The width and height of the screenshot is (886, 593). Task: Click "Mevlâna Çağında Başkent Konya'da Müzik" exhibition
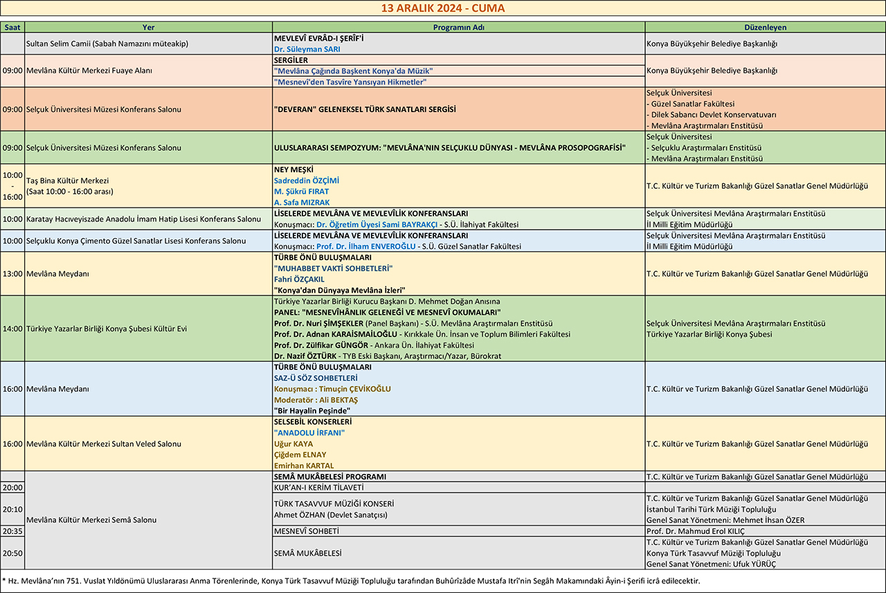[353, 71]
